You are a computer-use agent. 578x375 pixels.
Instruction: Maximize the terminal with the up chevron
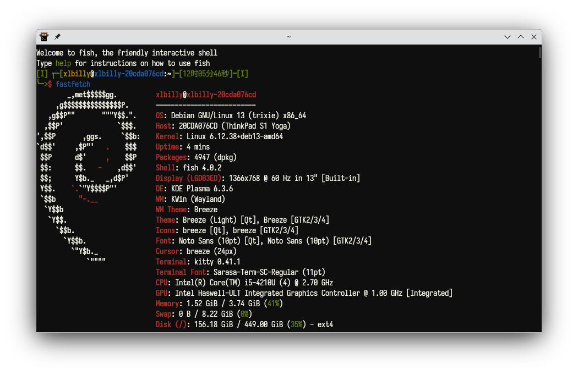pyautogui.click(x=521, y=37)
